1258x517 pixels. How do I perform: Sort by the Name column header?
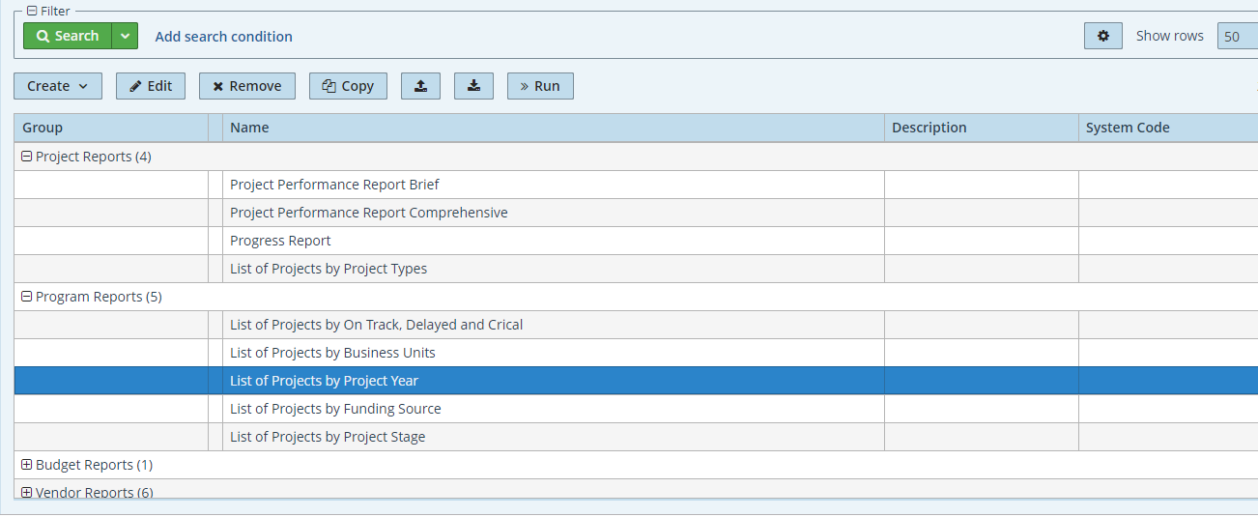point(553,128)
